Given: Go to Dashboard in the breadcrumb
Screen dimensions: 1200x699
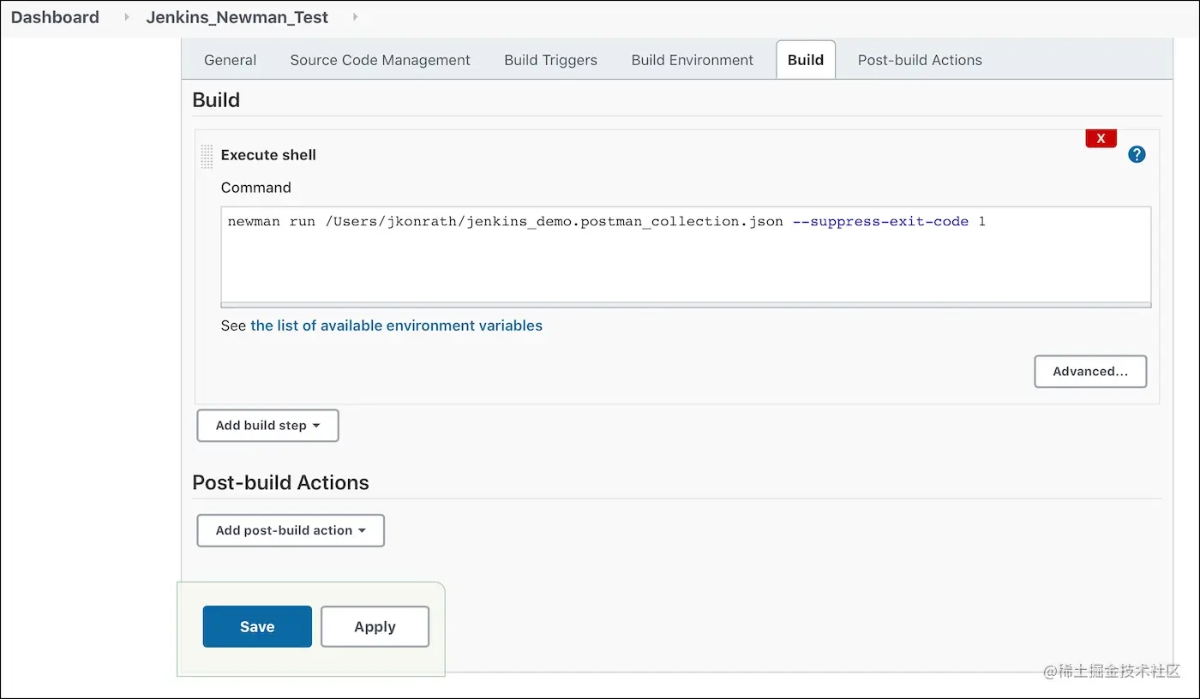Looking at the screenshot, I should click(55, 17).
